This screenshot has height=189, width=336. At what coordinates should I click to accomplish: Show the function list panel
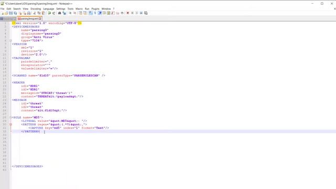[113, 13]
